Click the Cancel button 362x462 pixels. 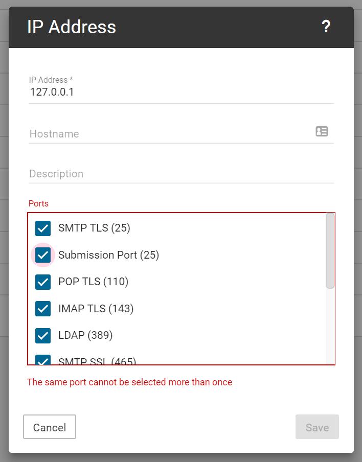(50, 427)
